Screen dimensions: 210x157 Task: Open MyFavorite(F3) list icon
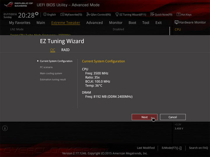coord(62,14)
